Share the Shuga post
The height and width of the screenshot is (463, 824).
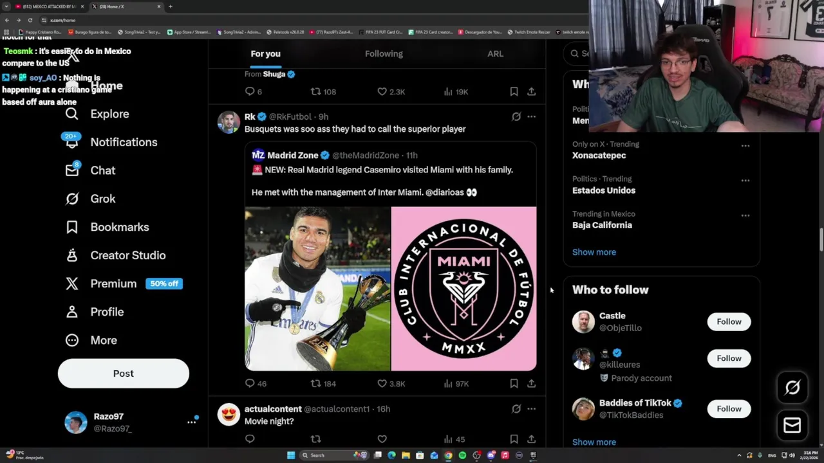pyautogui.click(x=531, y=91)
